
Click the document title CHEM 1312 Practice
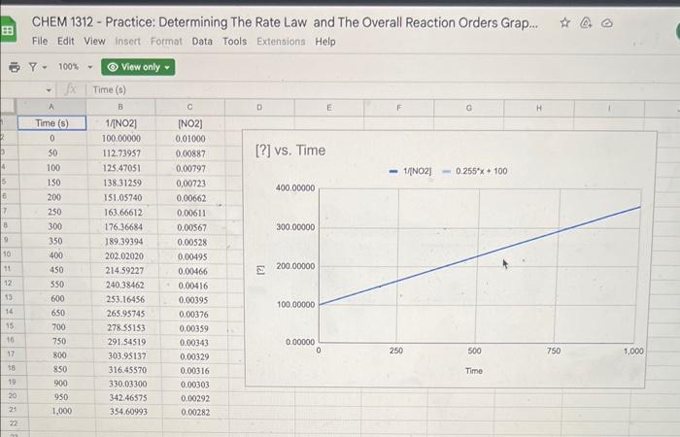285,22
